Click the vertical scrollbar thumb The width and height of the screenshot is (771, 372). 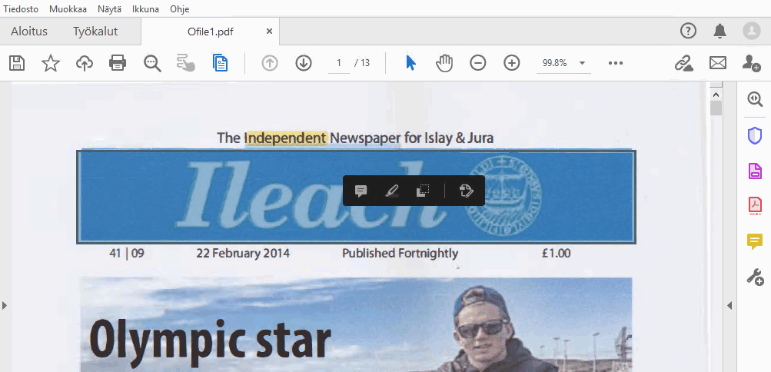pos(716,108)
